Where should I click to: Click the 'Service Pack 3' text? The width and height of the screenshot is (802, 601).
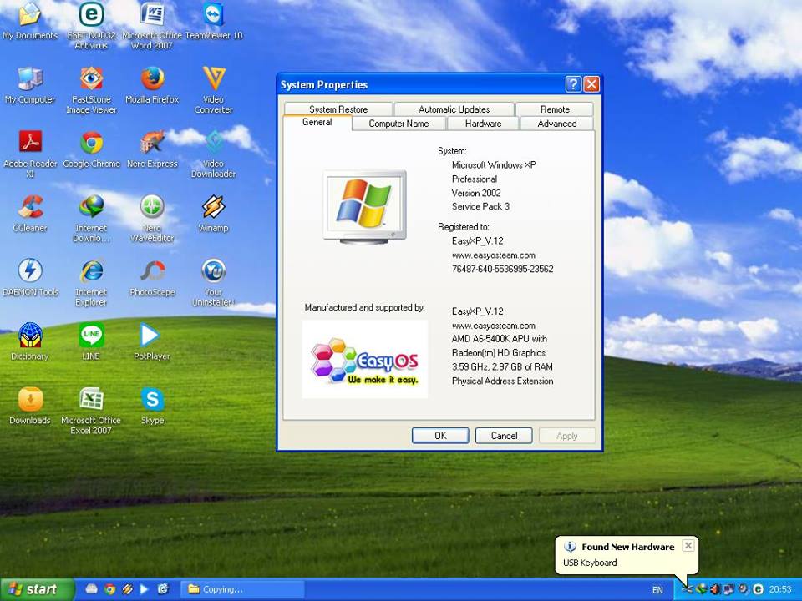(480, 206)
